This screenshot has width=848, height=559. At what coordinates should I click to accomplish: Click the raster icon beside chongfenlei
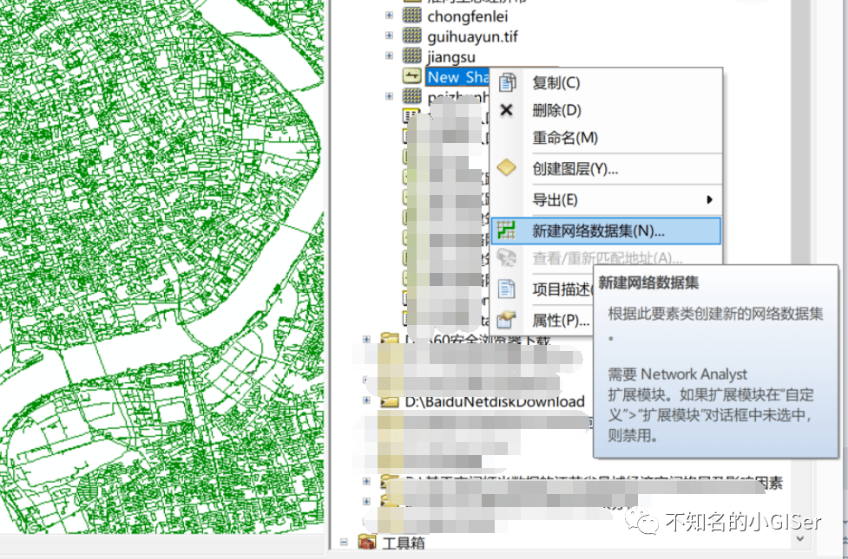click(411, 14)
